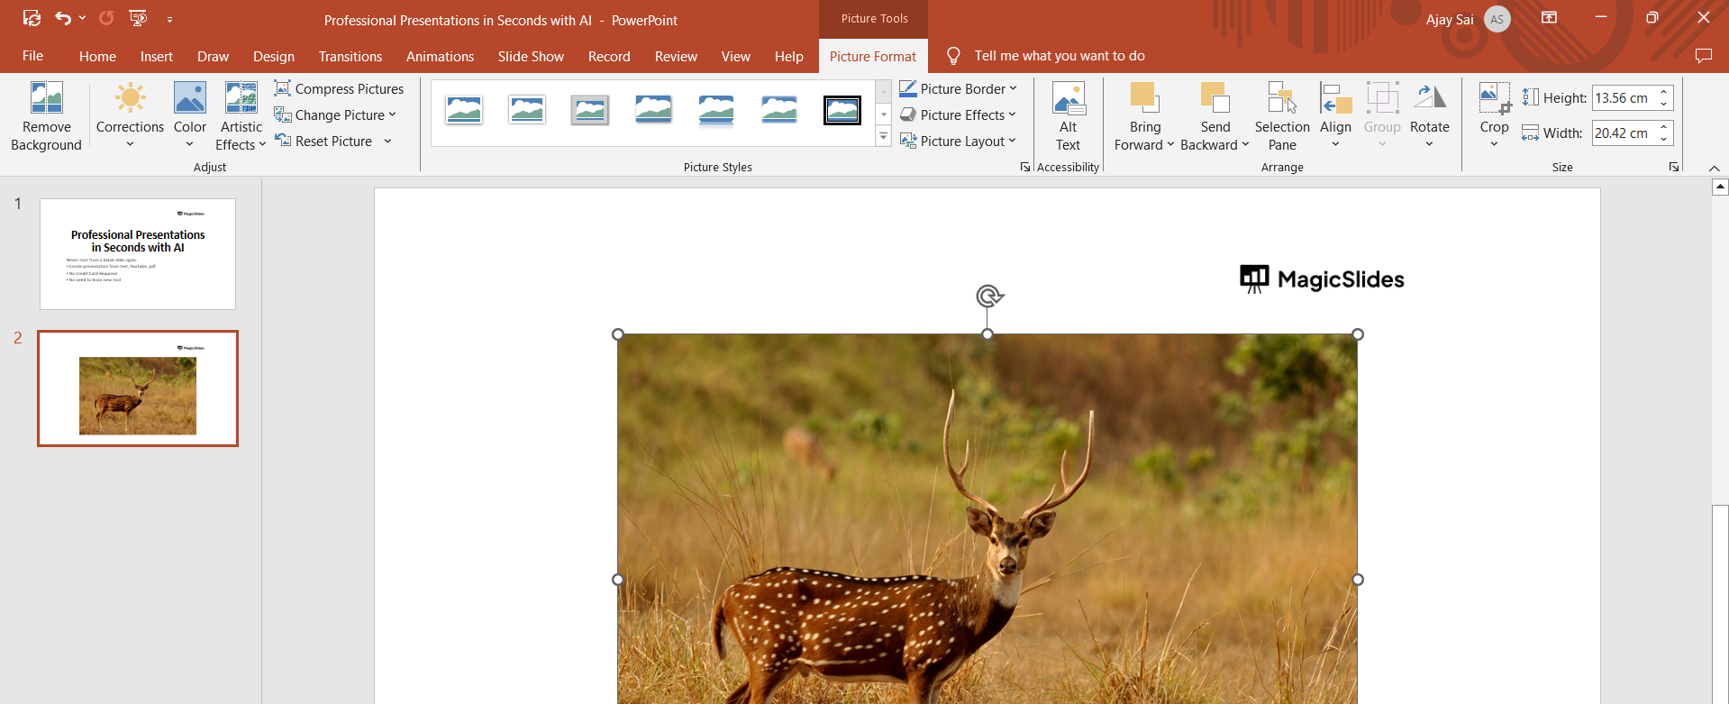
Task: Expand the Corrections dropdown
Action: (130, 144)
